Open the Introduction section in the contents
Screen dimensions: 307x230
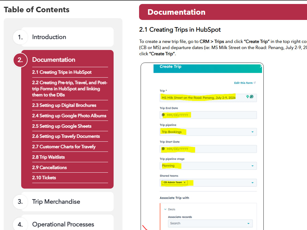(67, 37)
